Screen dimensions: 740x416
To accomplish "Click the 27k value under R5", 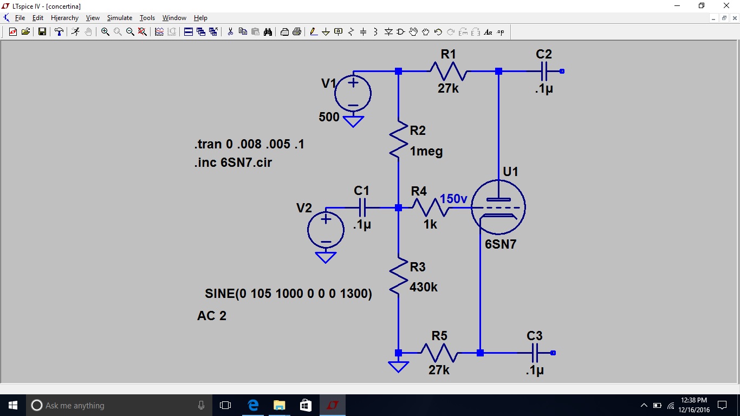I will click(439, 370).
